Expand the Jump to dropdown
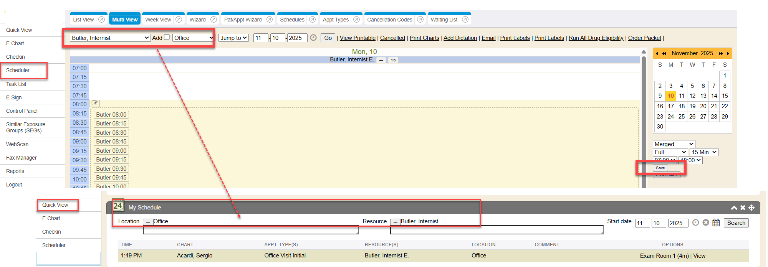 233,38
